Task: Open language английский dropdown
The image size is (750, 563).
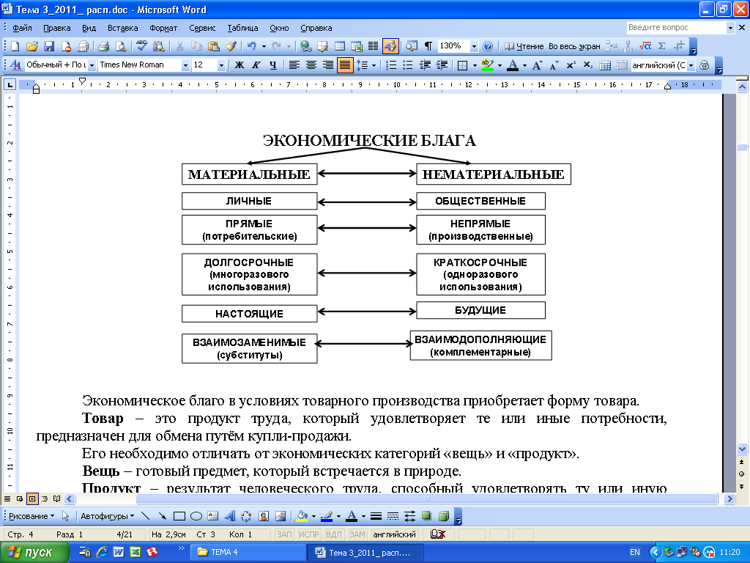Action: [691, 65]
